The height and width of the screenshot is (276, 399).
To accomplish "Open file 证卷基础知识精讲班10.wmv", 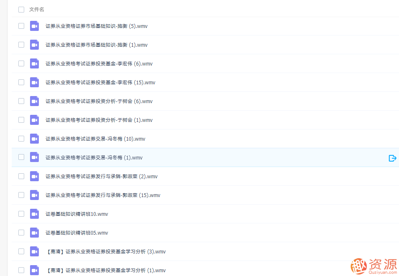I will [77, 214].
